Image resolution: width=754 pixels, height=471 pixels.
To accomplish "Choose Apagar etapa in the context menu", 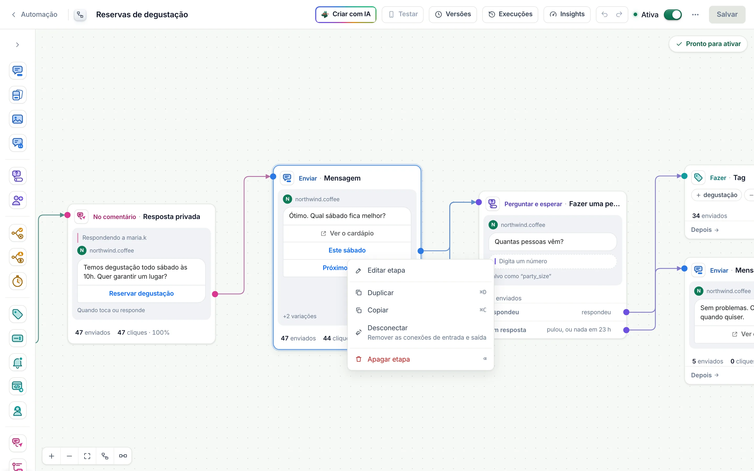I will coord(421,359).
